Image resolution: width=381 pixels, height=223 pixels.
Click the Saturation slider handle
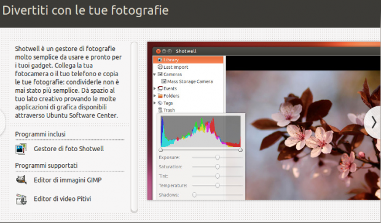coord(218,166)
